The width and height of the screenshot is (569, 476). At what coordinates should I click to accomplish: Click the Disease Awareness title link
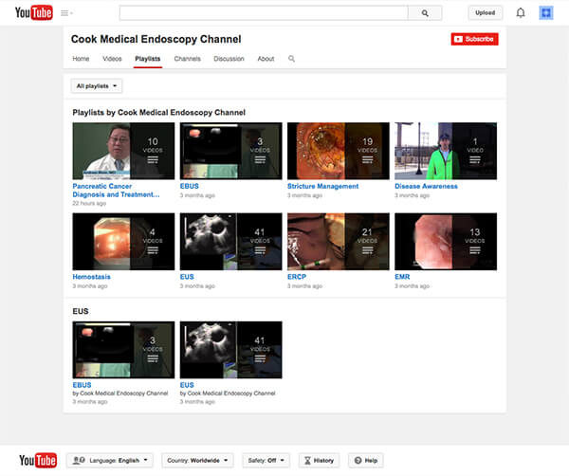click(x=426, y=186)
